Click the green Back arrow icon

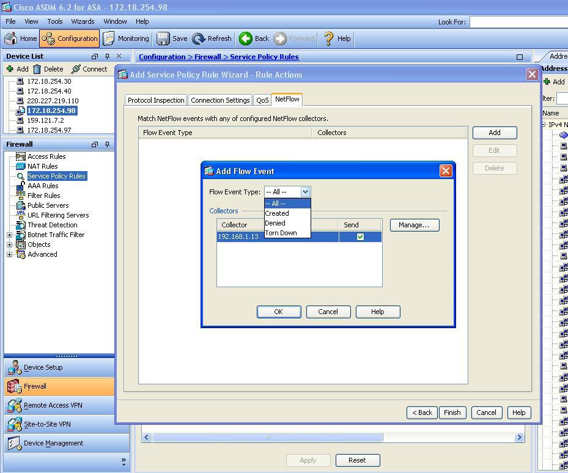click(x=246, y=38)
